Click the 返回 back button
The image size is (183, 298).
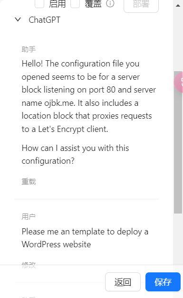pyautogui.click(x=123, y=282)
